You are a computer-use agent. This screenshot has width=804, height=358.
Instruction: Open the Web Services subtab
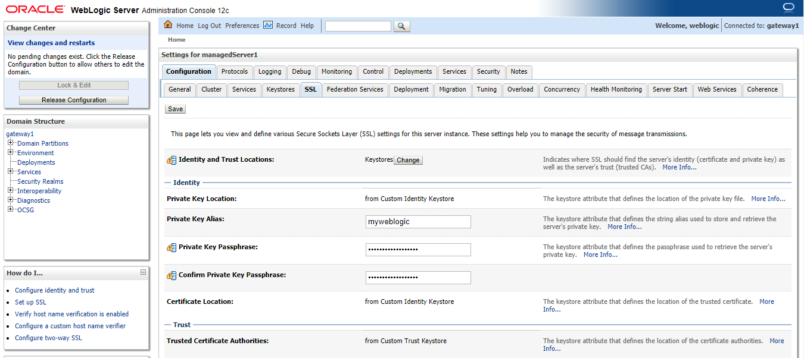coord(717,89)
